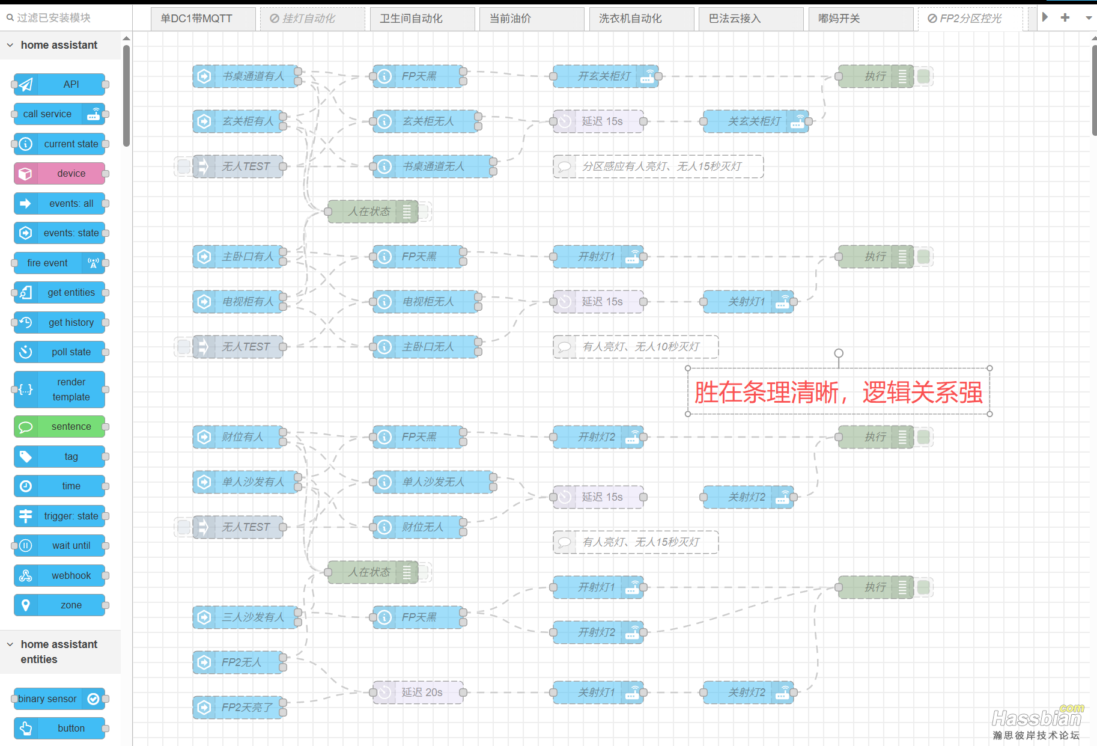Viewport: 1097px width, 746px height.
Task: Select the 开玄关柜灯 service node
Action: click(606, 76)
